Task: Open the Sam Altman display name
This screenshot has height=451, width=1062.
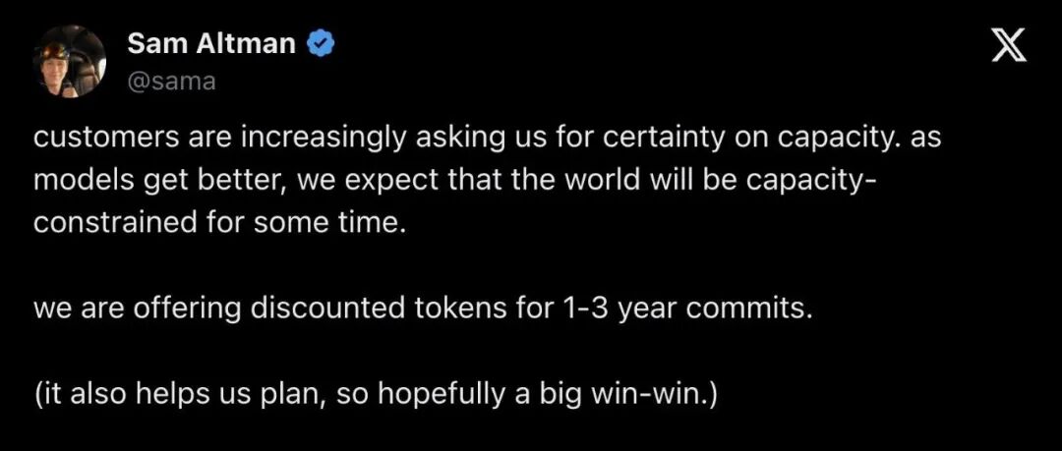Action: [x=211, y=44]
